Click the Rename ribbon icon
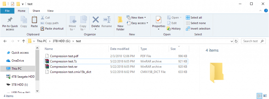269x99 pixels. [107, 20]
